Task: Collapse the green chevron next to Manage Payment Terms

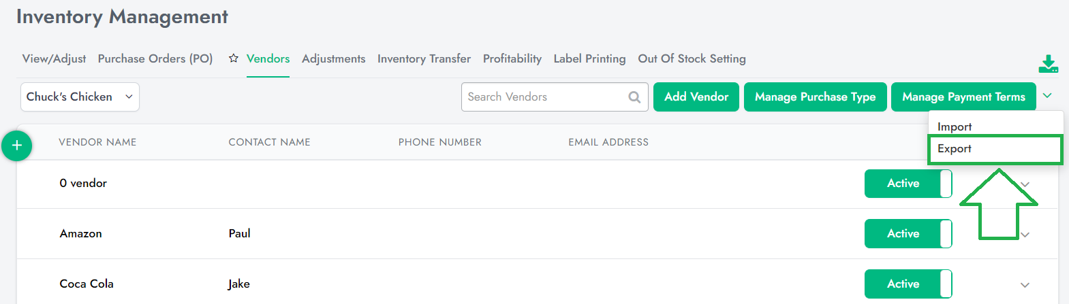Action: pos(1048,96)
